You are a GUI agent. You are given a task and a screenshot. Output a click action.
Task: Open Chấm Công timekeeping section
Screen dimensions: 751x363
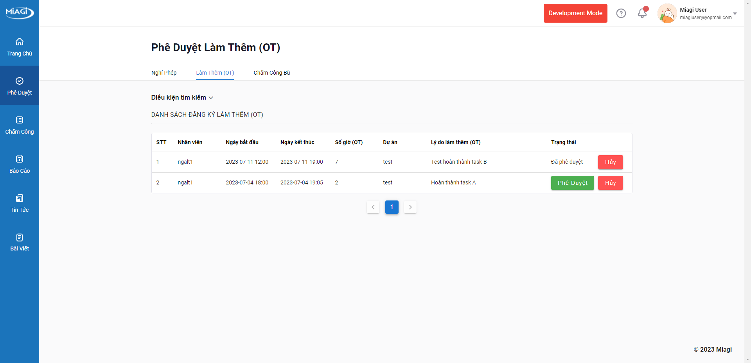pos(20,125)
